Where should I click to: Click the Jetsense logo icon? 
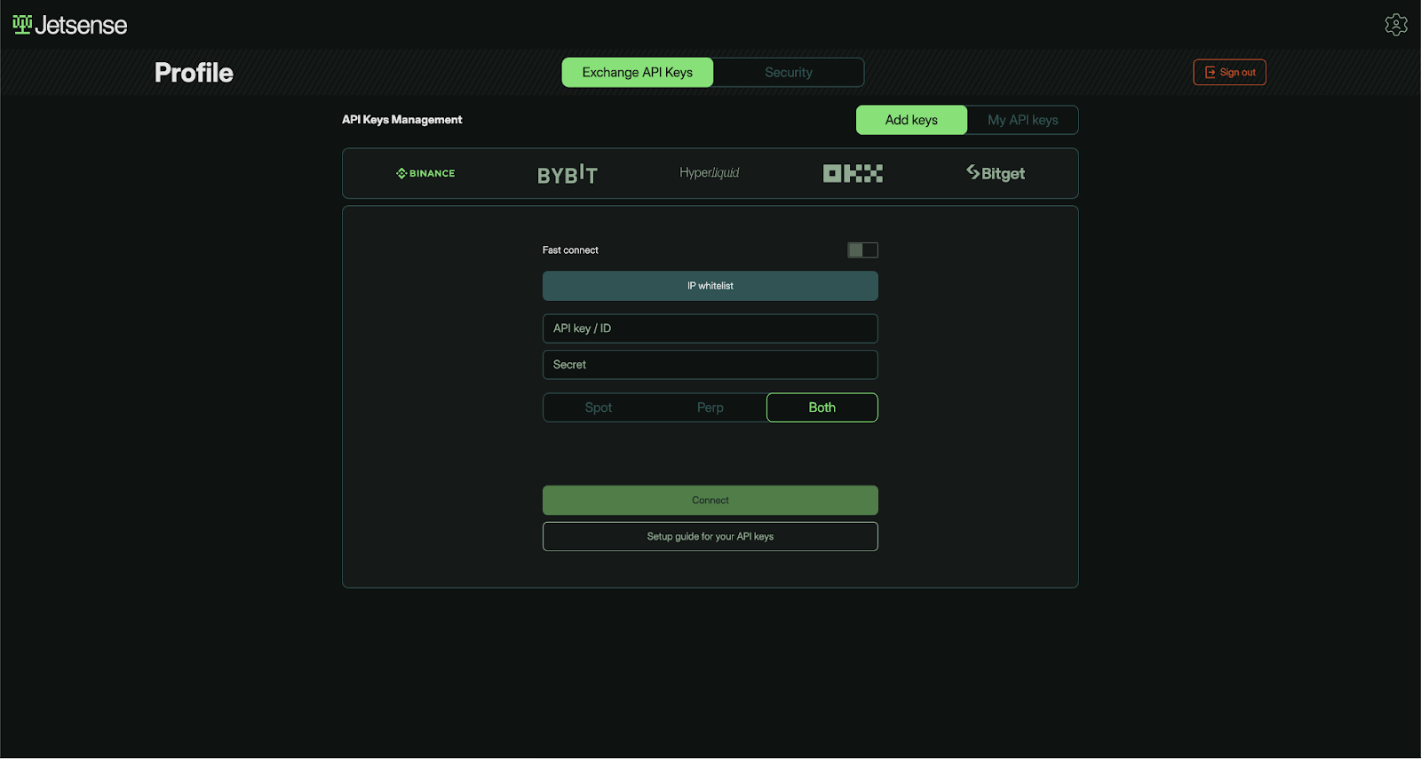coord(22,24)
